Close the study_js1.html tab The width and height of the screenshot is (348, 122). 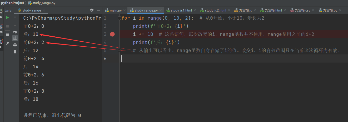(x=195, y=10)
